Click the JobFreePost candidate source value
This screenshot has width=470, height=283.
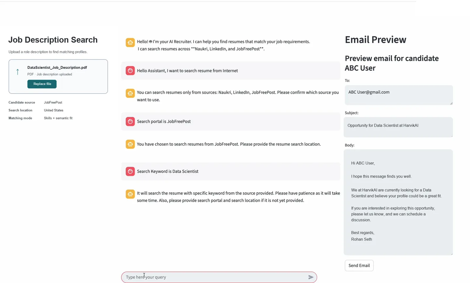(x=53, y=102)
